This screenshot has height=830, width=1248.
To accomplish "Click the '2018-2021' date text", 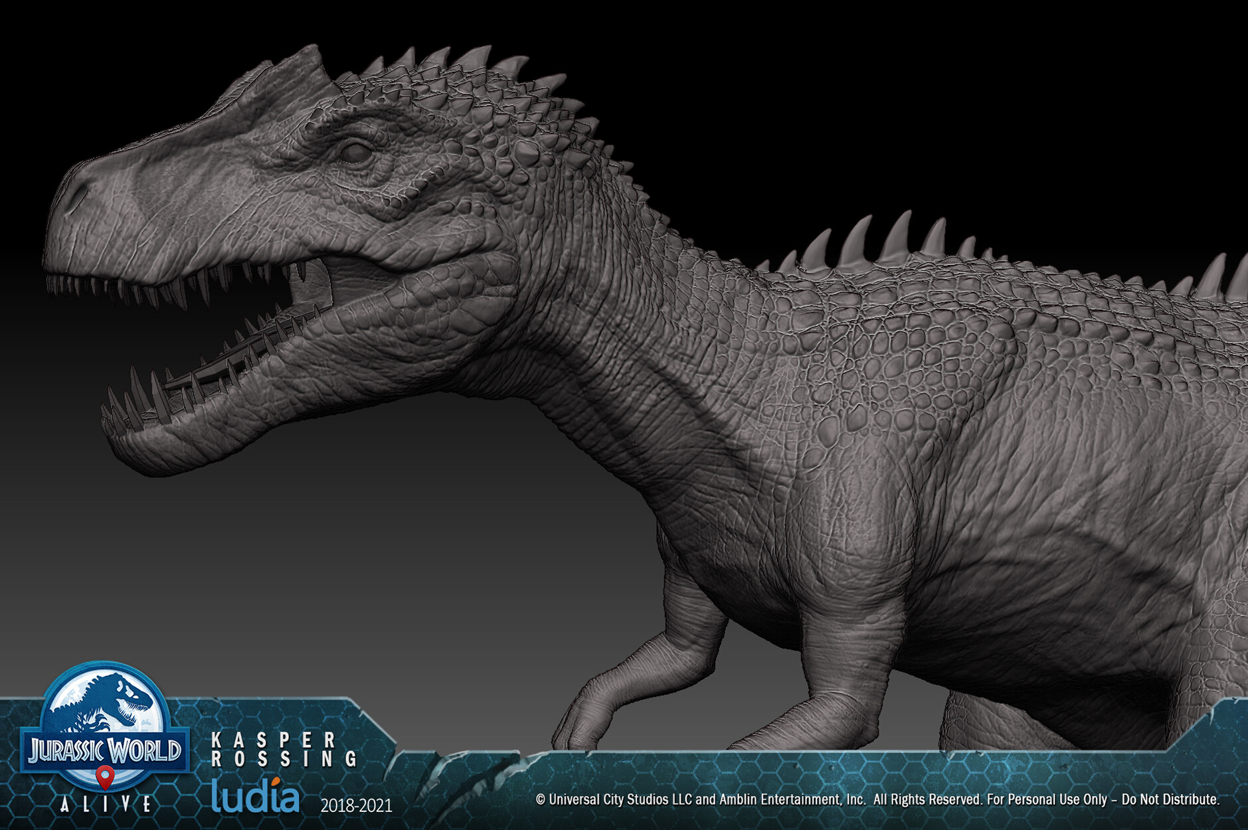I will [x=357, y=806].
